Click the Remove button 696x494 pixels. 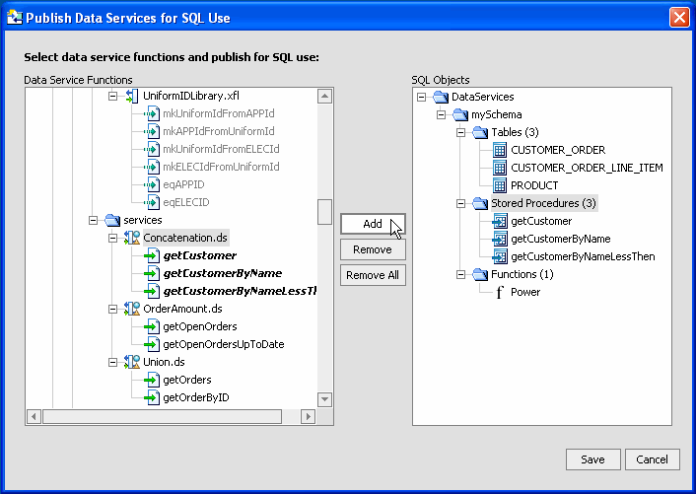(x=373, y=249)
